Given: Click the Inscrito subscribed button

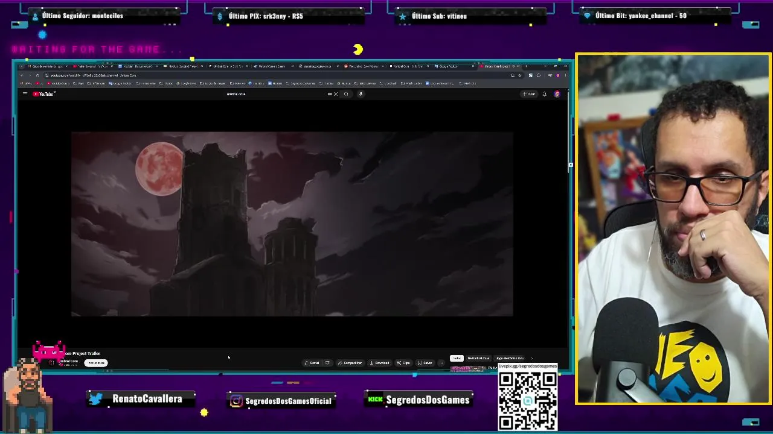Looking at the screenshot, I should click(x=96, y=363).
